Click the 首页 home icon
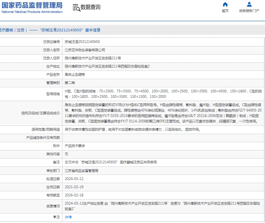Screen dimensions: 265x223 [225, 4]
